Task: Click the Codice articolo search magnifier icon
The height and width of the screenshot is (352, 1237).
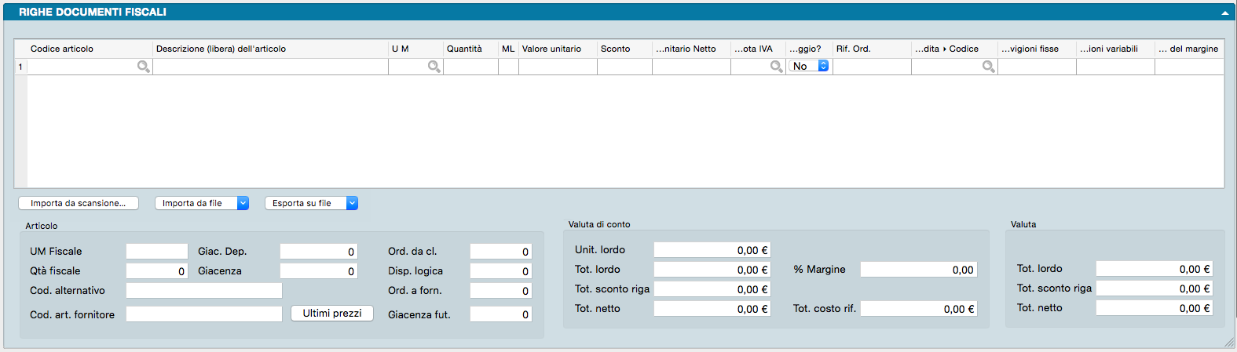Action: 144,67
